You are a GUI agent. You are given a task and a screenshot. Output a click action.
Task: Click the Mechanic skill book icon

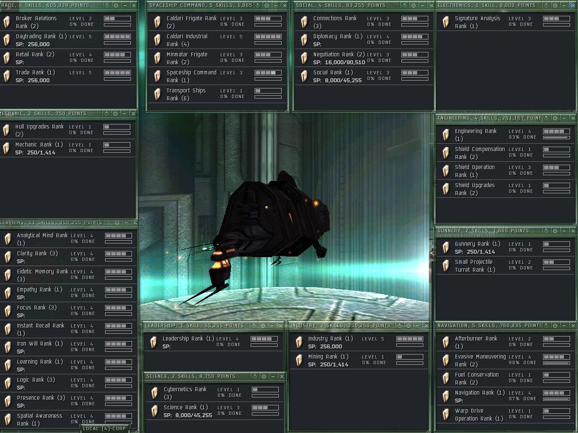coord(6,148)
